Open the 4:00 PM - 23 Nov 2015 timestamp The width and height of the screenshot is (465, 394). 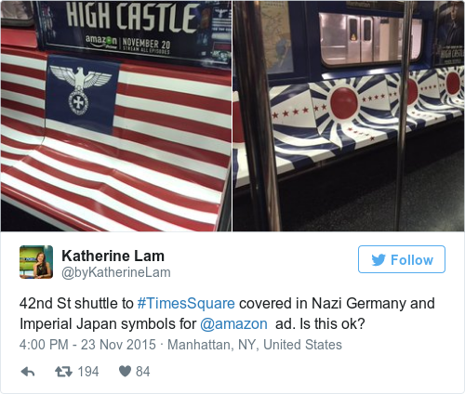(x=87, y=345)
